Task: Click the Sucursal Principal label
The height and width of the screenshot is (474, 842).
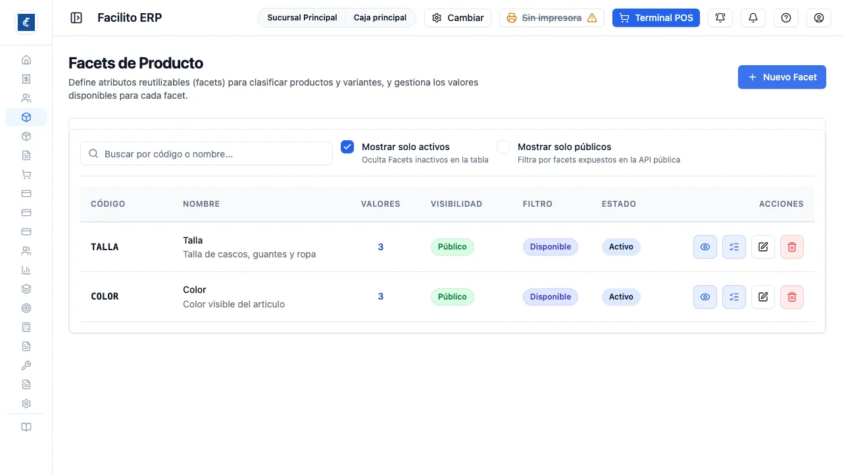Action: point(302,18)
